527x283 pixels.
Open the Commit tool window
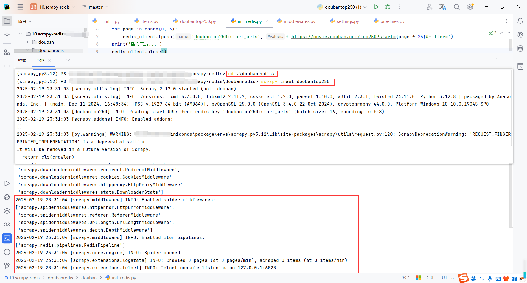point(7,35)
